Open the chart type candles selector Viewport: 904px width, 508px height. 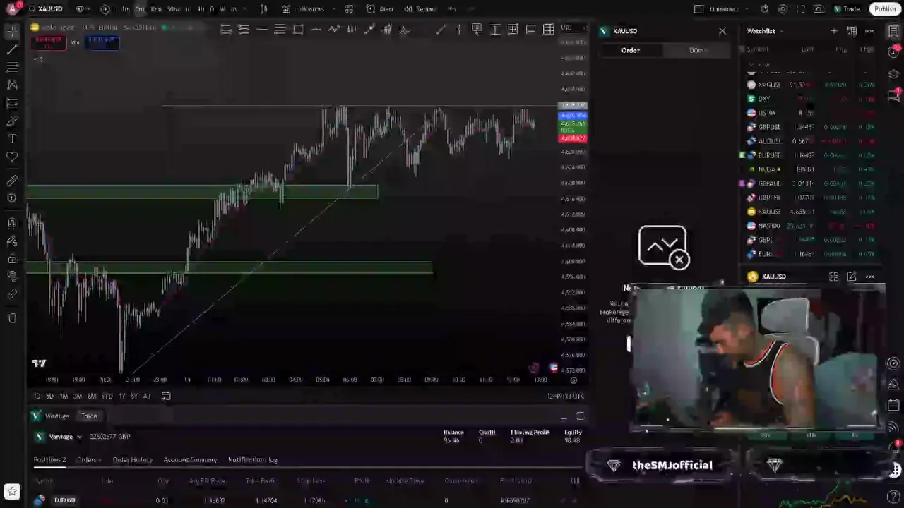263,9
